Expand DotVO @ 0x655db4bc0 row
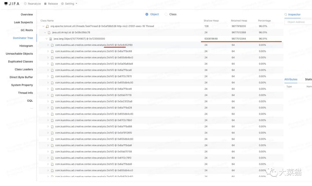Screen dimensions: 312x186 (x=48, y=58)
